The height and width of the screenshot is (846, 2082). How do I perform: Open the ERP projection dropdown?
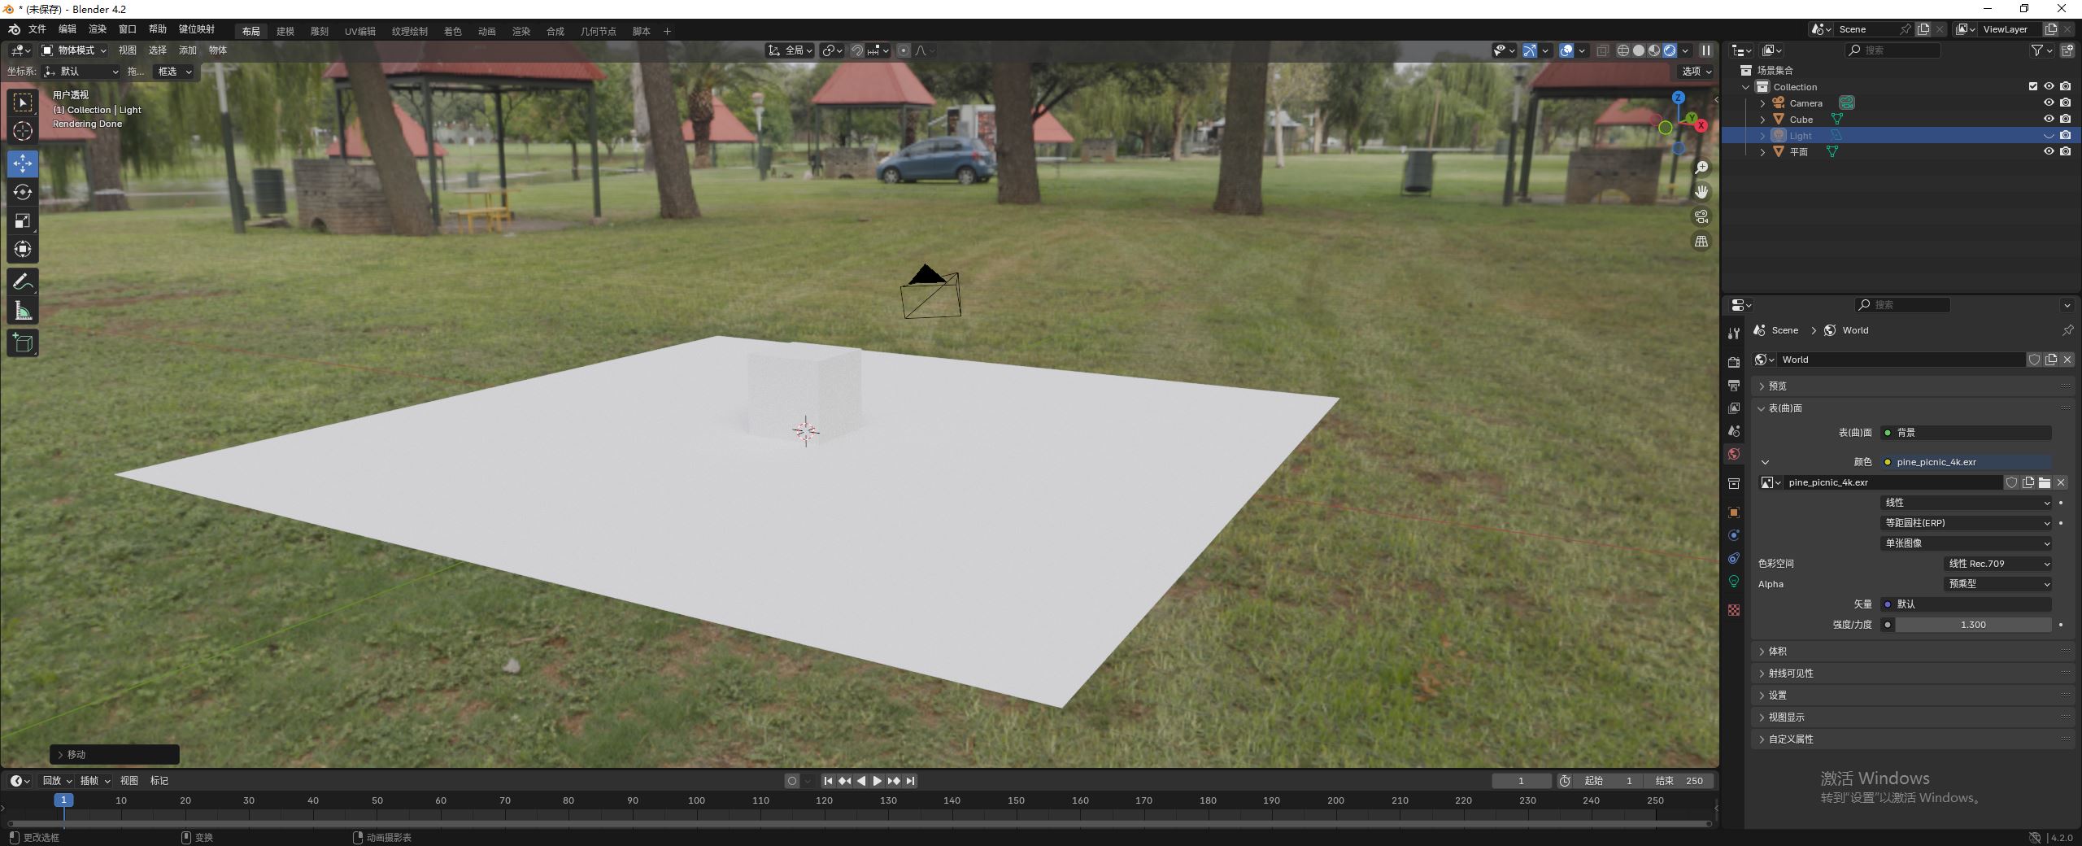pos(1966,523)
